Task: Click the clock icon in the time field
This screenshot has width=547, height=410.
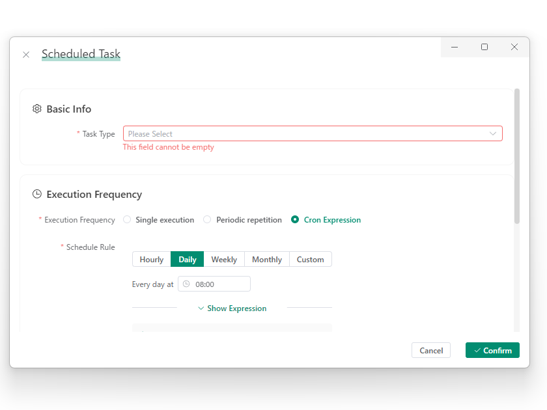Action: tap(186, 284)
